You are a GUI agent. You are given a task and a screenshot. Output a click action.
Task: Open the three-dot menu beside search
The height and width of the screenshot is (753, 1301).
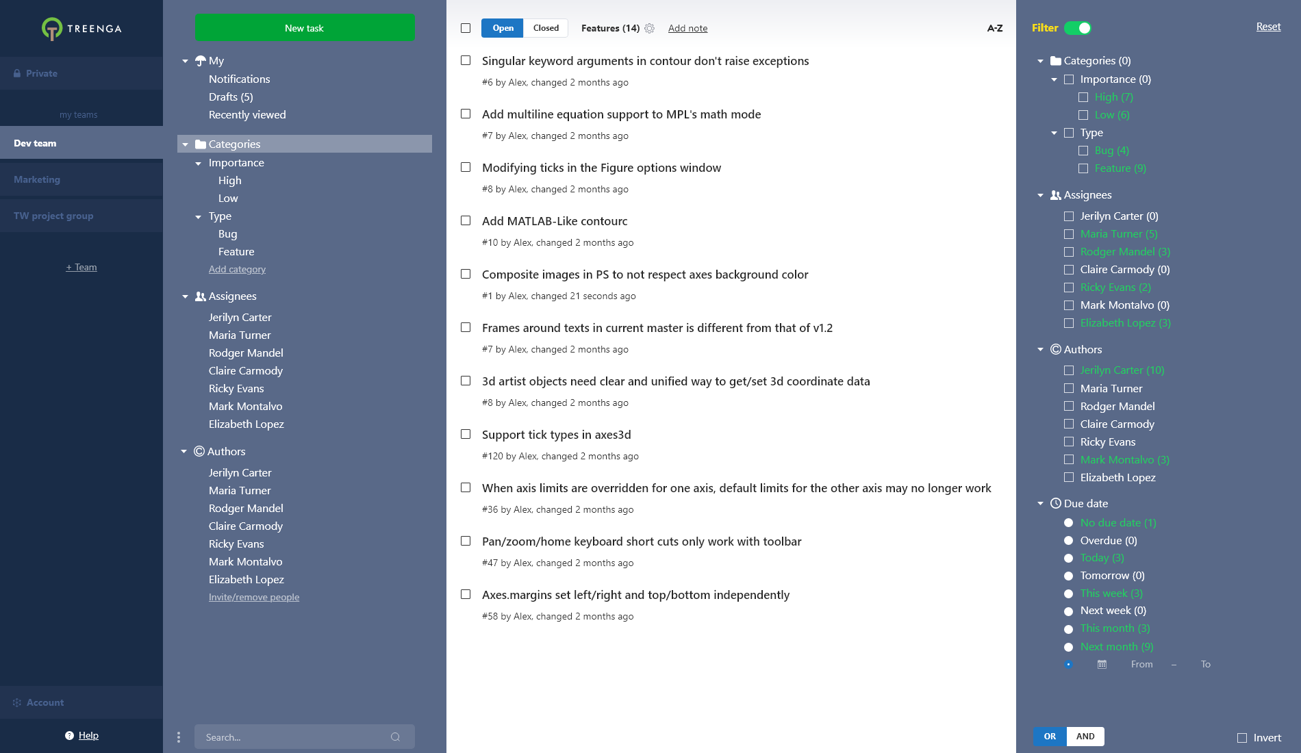coord(179,737)
